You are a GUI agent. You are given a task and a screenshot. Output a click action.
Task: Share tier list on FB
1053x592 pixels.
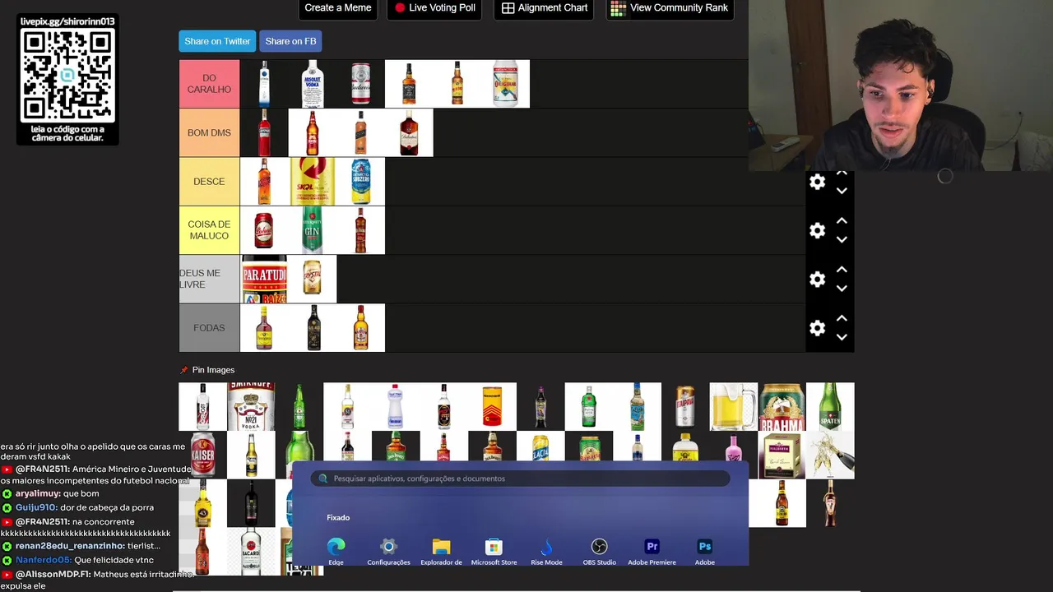pos(290,41)
